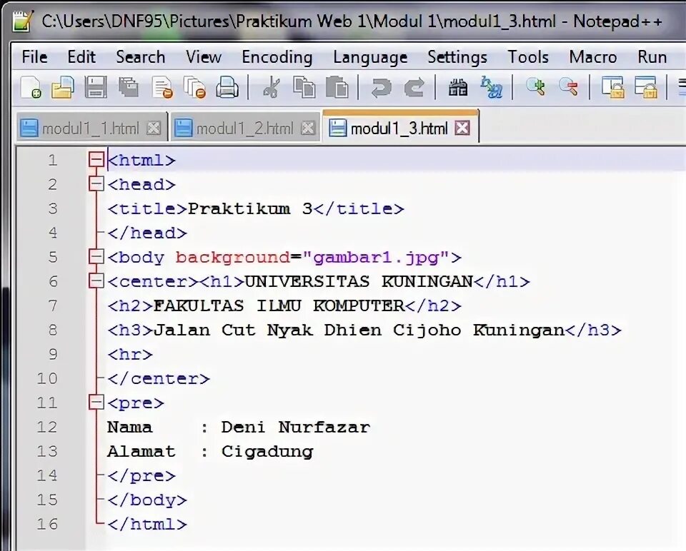Click the text 'Praktikum 3' in title
Image resolution: width=686 pixels, height=551 pixels.
tap(250, 209)
